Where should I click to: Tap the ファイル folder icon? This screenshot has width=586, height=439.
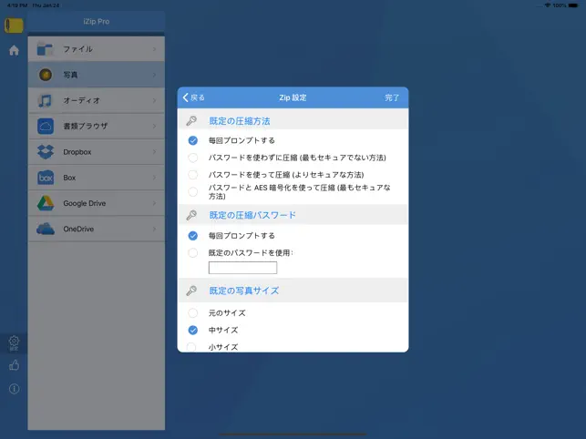click(x=46, y=49)
